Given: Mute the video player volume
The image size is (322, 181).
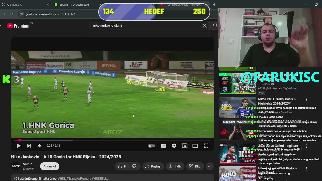Looking at the screenshot, I should point(39,146).
